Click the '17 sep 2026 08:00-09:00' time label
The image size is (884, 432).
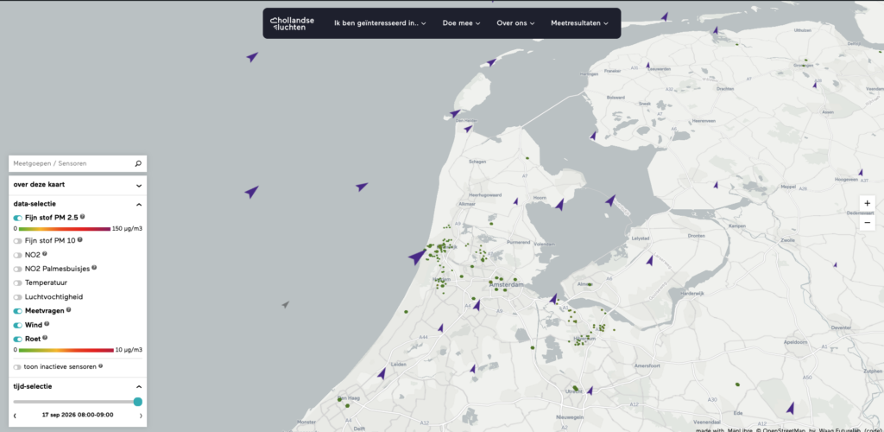[78, 415]
